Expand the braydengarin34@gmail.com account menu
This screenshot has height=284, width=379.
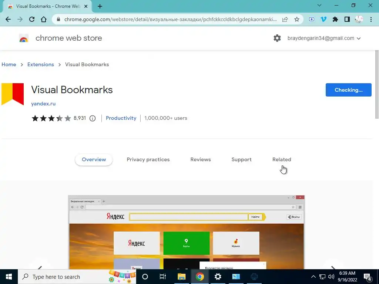(x=324, y=38)
